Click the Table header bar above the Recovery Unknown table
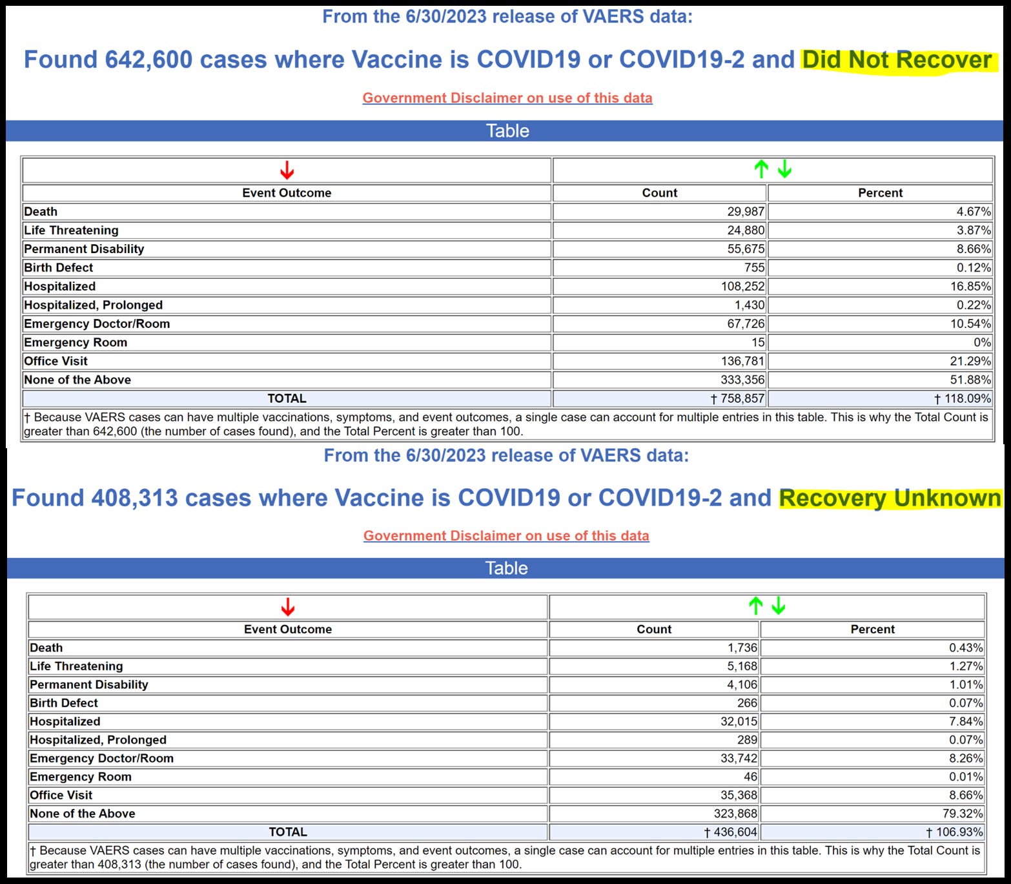This screenshot has height=884, width=1011. pyautogui.click(x=506, y=568)
